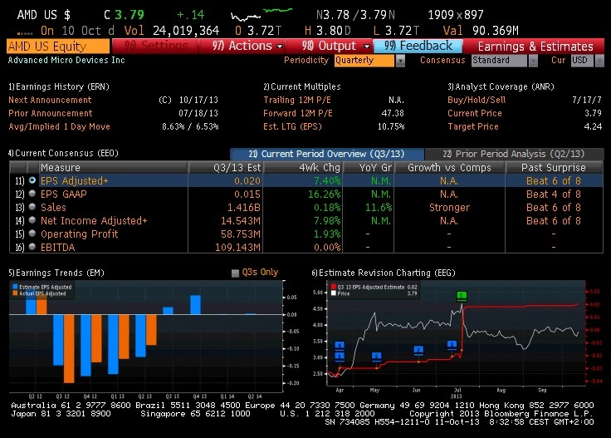
Task: Click Net Income Adjusted+ value 14.543M
Action: pos(241,221)
